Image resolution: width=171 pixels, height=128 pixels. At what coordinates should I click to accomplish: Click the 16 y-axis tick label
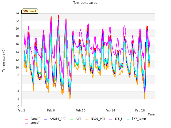(17, 45)
